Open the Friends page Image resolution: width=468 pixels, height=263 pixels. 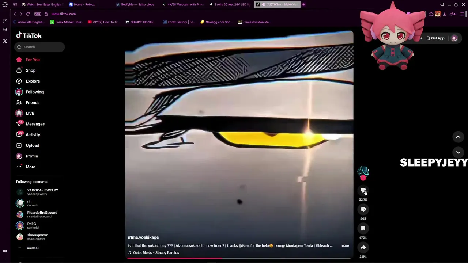tap(28, 103)
